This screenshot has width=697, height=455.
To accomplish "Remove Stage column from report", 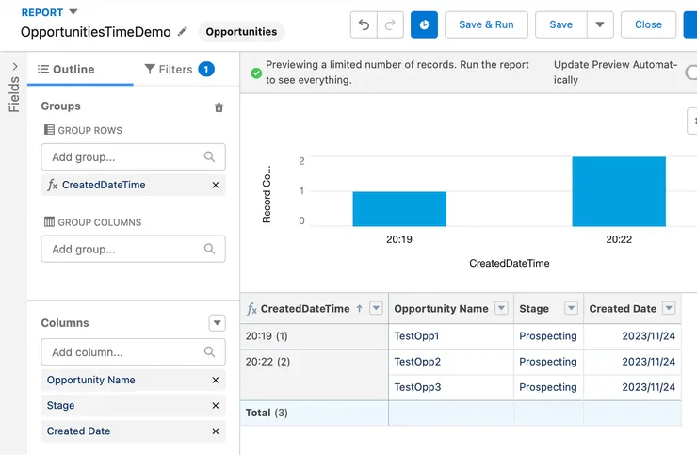I will pos(216,406).
